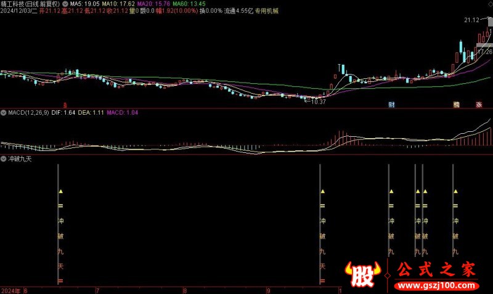
Task: Click the high price 高21.12 value
Action: (x=72, y=11)
